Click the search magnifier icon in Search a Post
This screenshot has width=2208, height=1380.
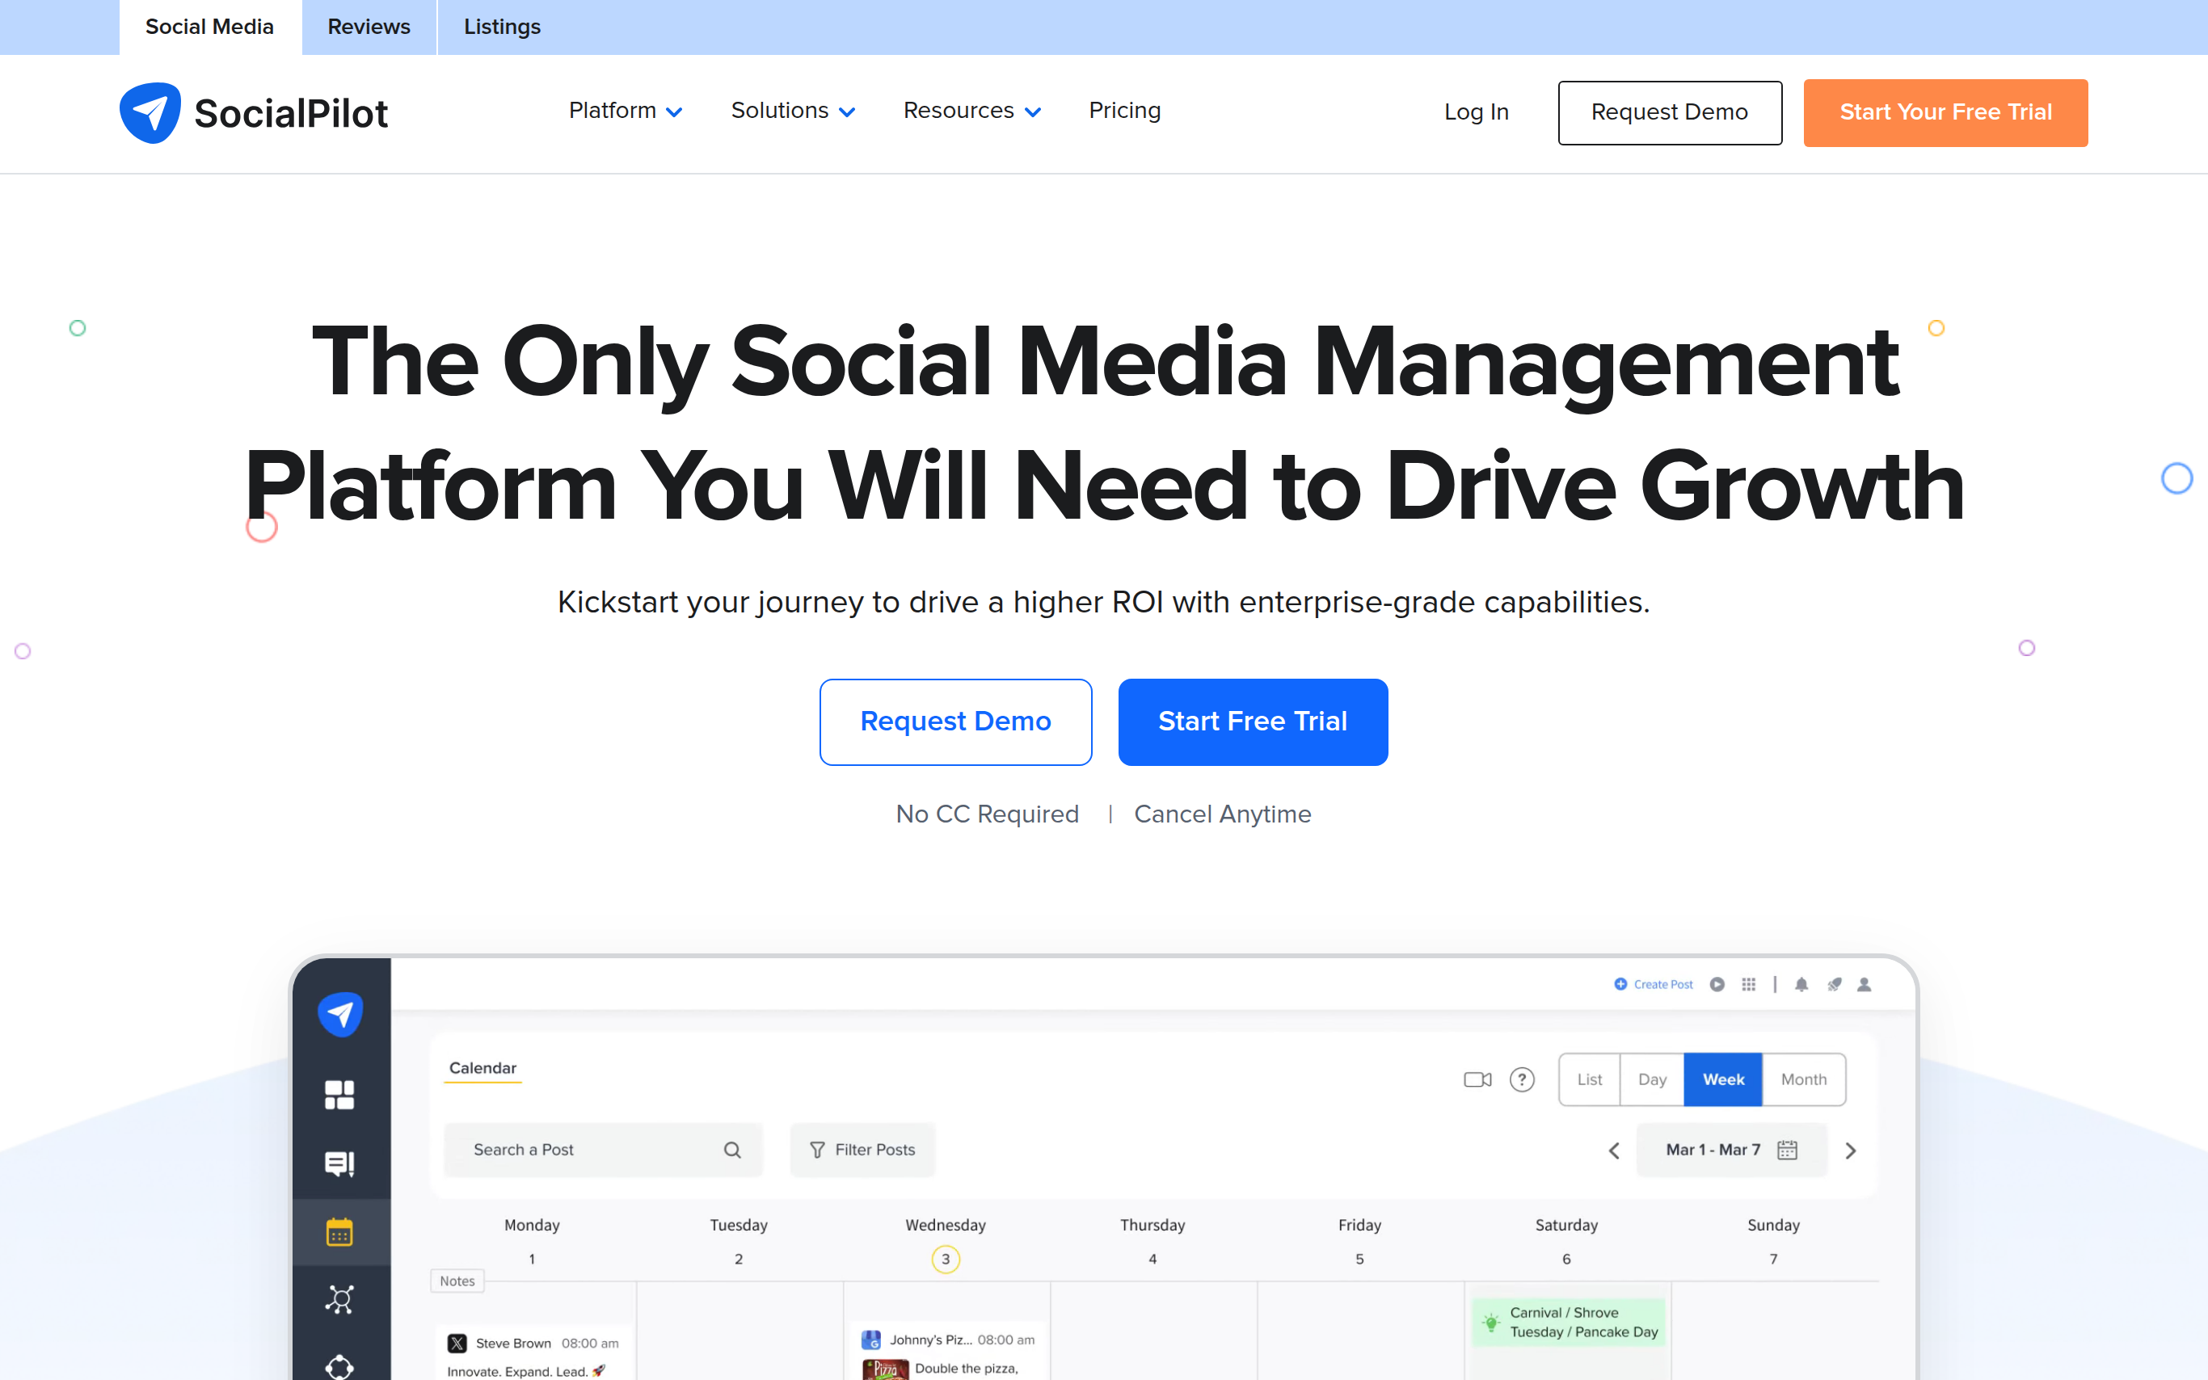(x=732, y=1150)
